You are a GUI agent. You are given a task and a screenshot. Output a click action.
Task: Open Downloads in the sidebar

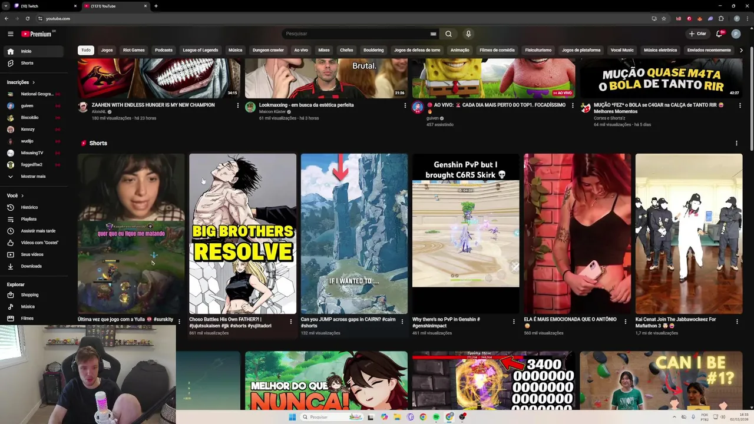pos(32,266)
